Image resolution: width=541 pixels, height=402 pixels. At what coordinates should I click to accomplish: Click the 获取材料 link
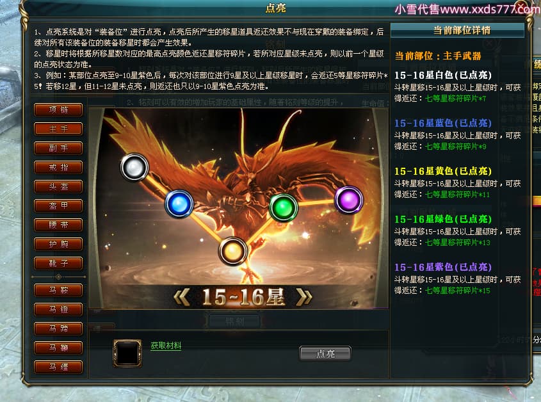pyautogui.click(x=166, y=346)
